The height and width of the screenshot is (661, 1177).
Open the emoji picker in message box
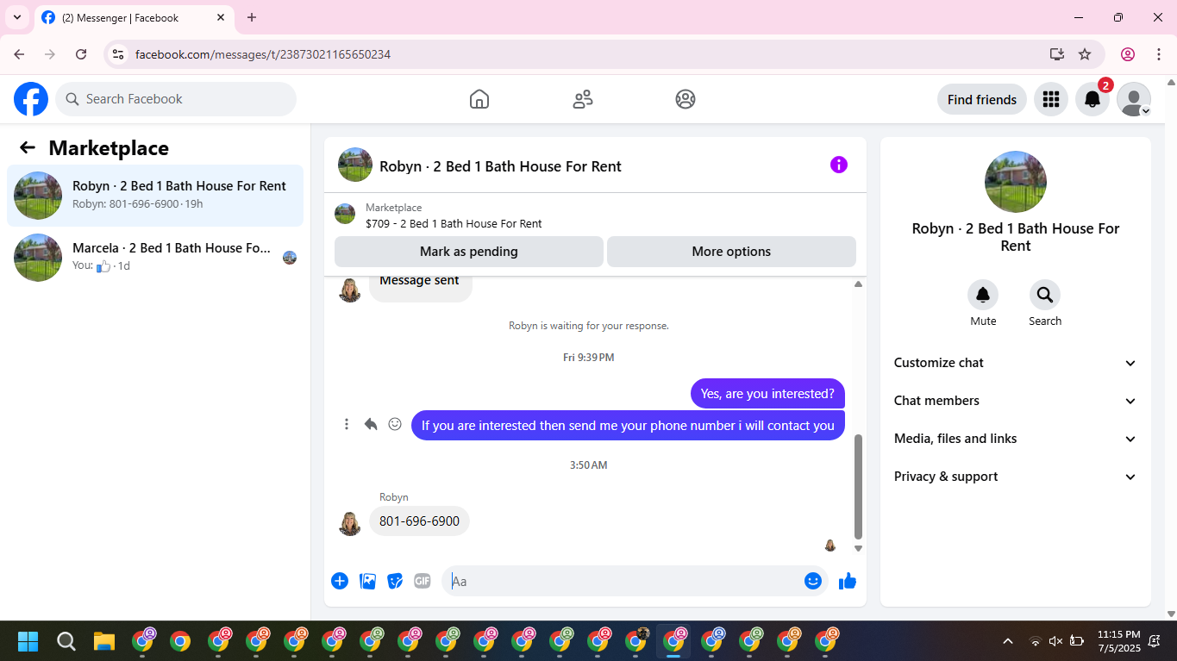(x=812, y=581)
